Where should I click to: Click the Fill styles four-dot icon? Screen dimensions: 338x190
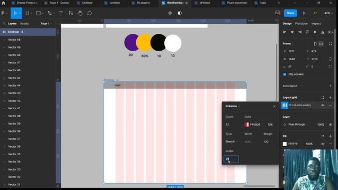[x=323, y=136]
